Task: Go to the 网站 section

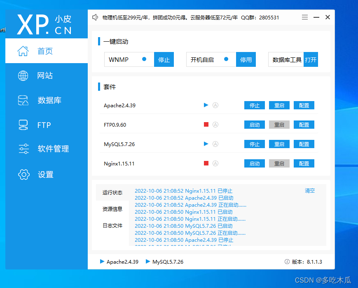Action: pyautogui.click(x=47, y=76)
